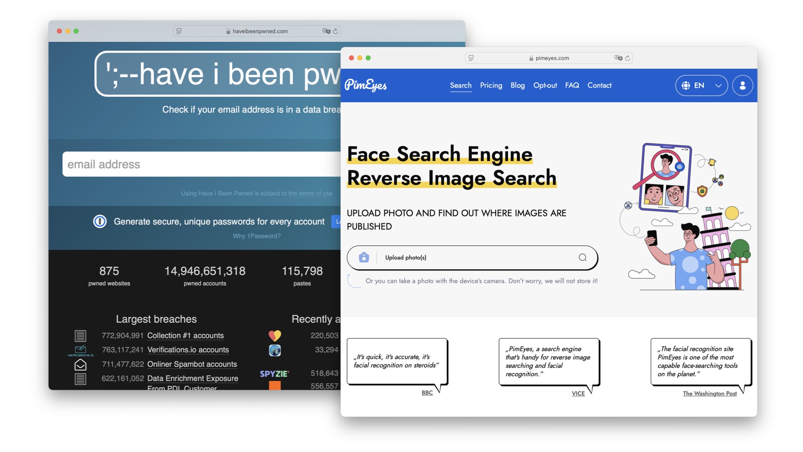The height and width of the screenshot is (452, 803).
Task: Click the Verifications.io logo icon
Action: pyautogui.click(x=80, y=350)
